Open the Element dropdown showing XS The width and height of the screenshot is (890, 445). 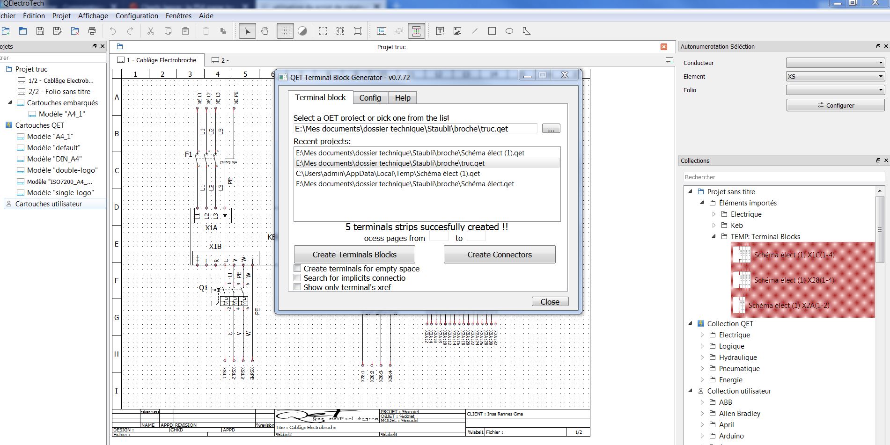(x=835, y=76)
